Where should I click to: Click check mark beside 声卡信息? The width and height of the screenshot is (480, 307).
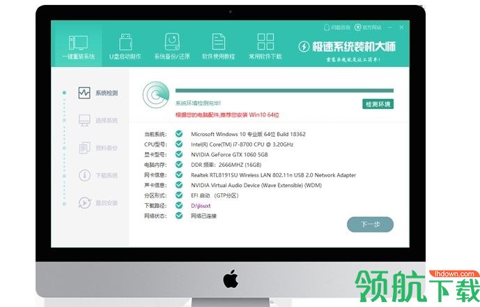(x=179, y=185)
